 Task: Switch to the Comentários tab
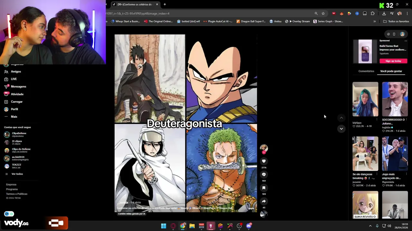(x=366, y=71)
